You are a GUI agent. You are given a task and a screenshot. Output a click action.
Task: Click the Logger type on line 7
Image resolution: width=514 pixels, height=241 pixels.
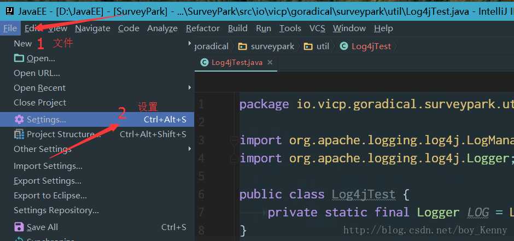[x=438, y=213]
